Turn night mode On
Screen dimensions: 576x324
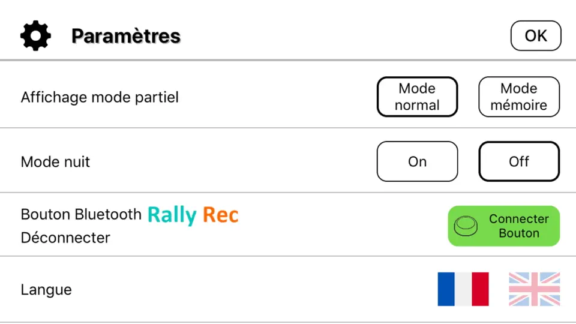(x=418, y=161)
